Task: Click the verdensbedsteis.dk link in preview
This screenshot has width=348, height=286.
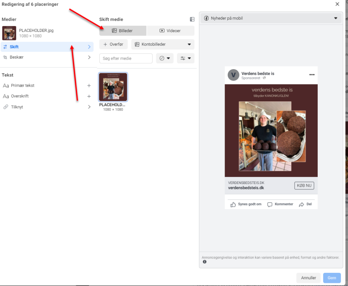Action: click(x=246, y=188)
